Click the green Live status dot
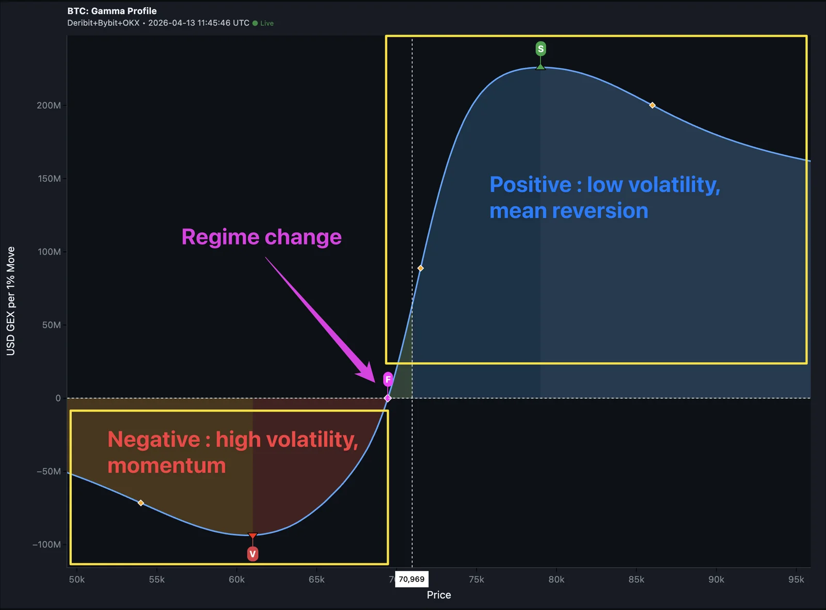The image size is (826, 610). [256, 23]
